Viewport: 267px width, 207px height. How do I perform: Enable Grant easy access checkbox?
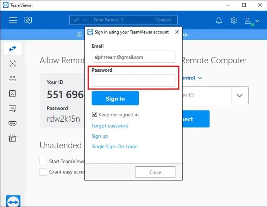pyautogui.click(x=43, y=172)
